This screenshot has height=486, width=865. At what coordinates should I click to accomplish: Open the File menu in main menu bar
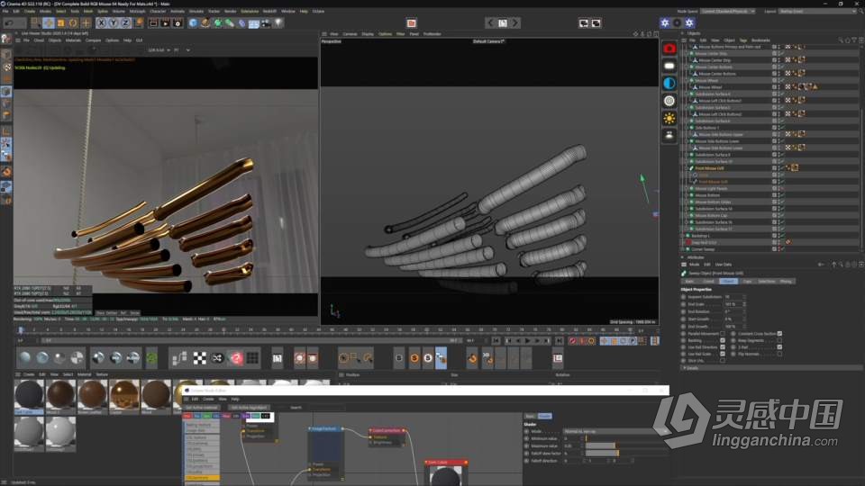pos(5,11)
